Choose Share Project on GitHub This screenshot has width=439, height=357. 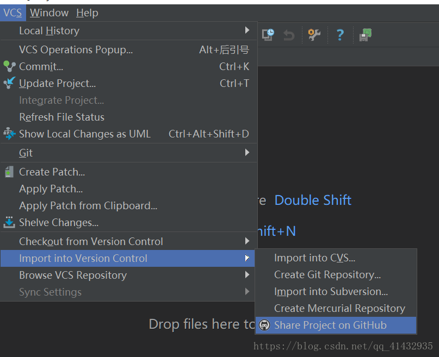point(336,325)
